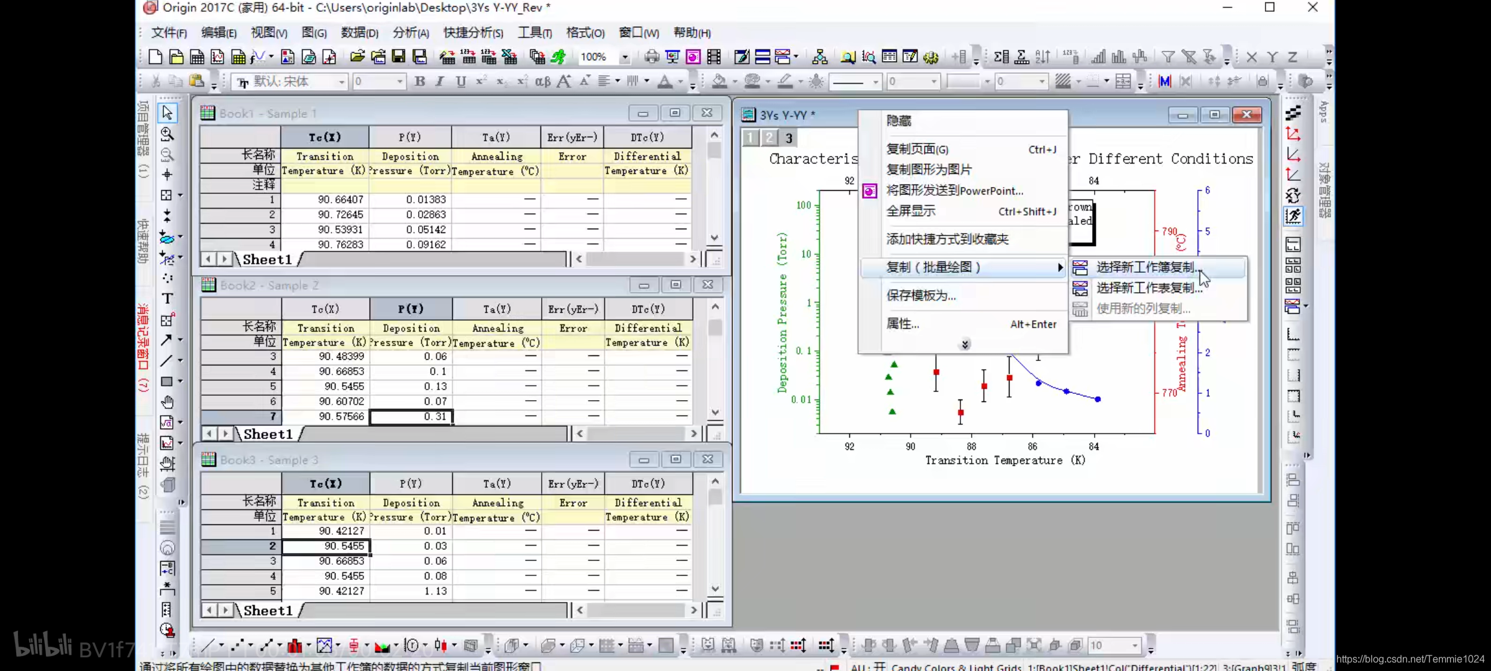Open the 分析(A) menu

pyautogui.click(x=411, y=33)
